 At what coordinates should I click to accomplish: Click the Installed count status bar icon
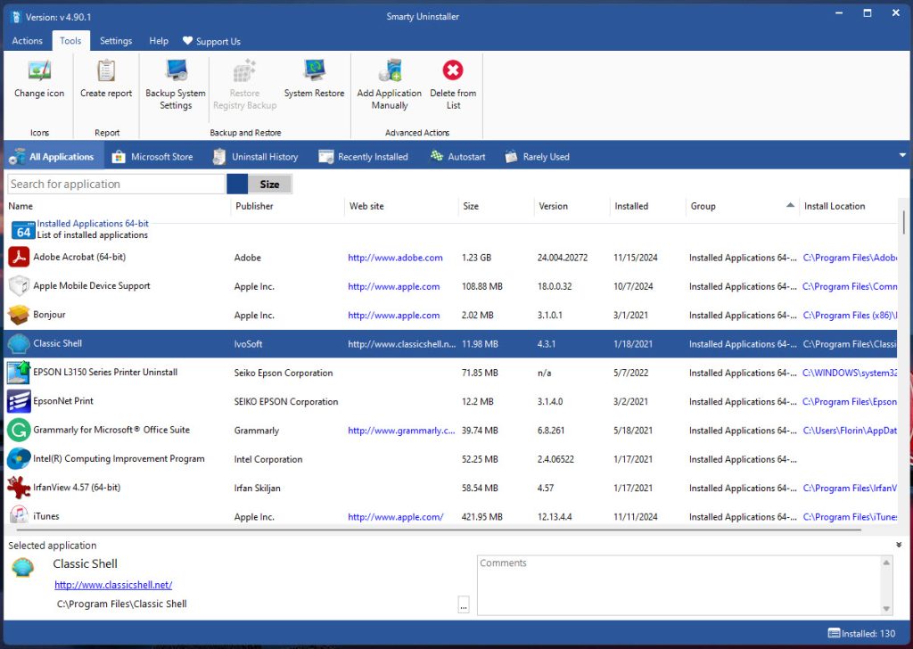tap(834, 633)
